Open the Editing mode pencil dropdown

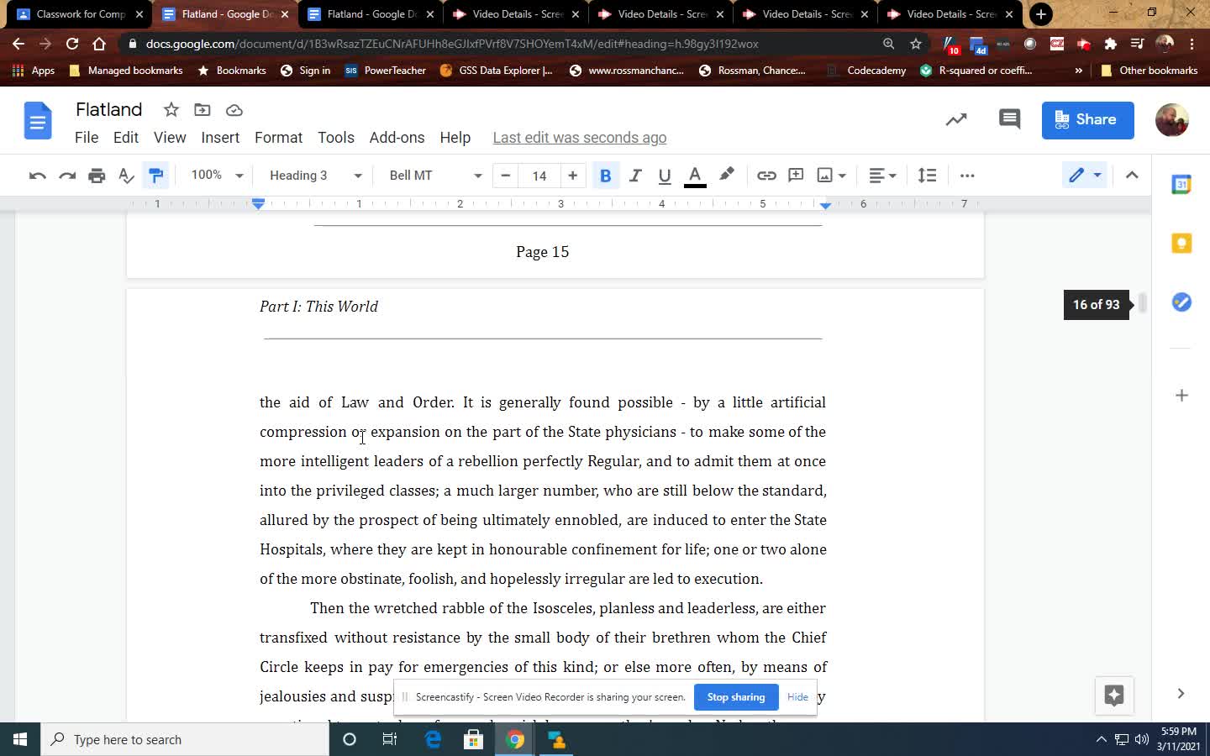pyautogui.click(x=1084, y=176)
